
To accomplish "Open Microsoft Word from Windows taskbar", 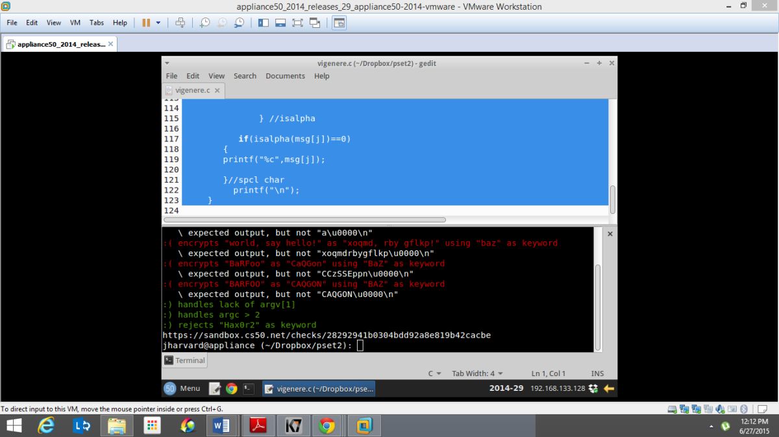I will [x=222, y=426].
